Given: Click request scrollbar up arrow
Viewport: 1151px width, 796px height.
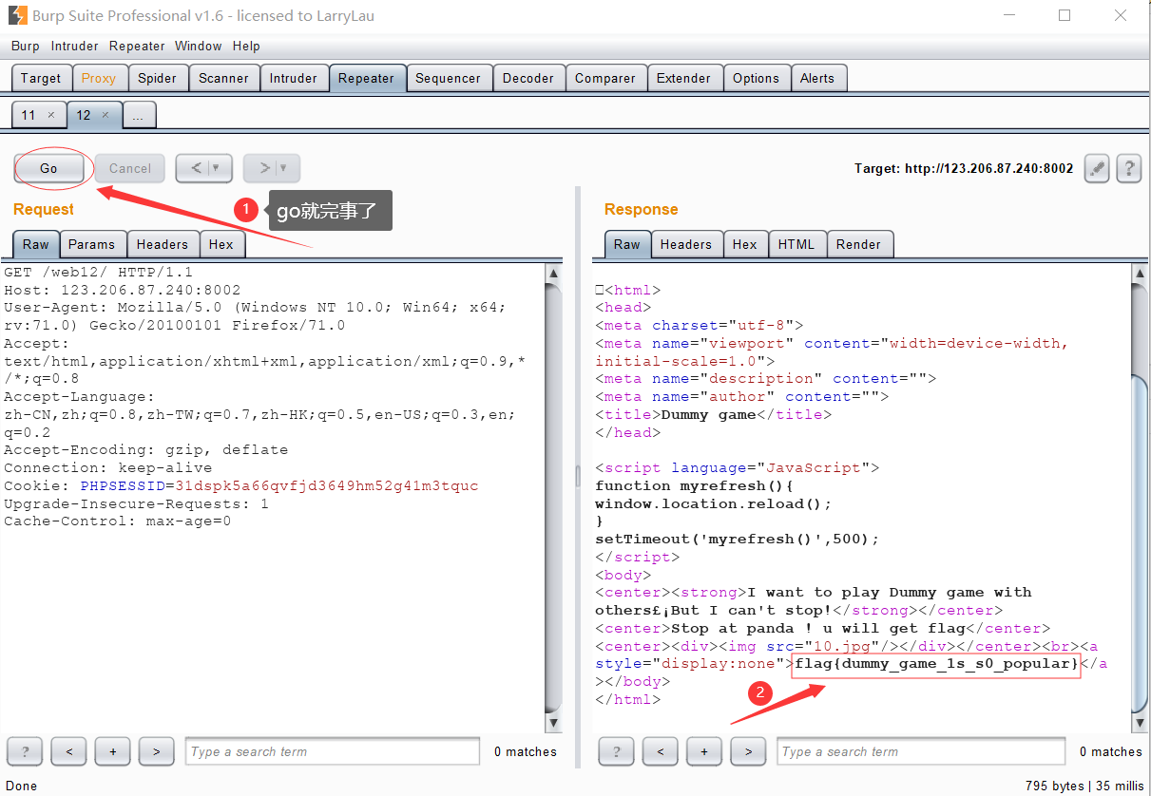Looking at the screenshot, I should 553,275.
